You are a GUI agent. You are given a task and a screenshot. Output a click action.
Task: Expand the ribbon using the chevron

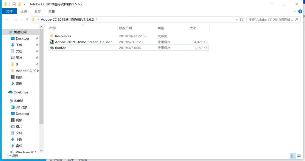[295, 11]
